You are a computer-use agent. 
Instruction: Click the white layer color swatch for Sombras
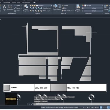coord(37,6)
